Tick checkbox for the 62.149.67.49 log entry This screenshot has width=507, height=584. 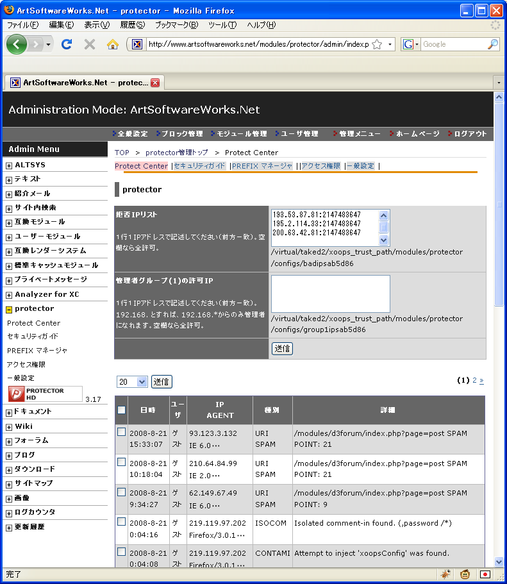(122, 492)
